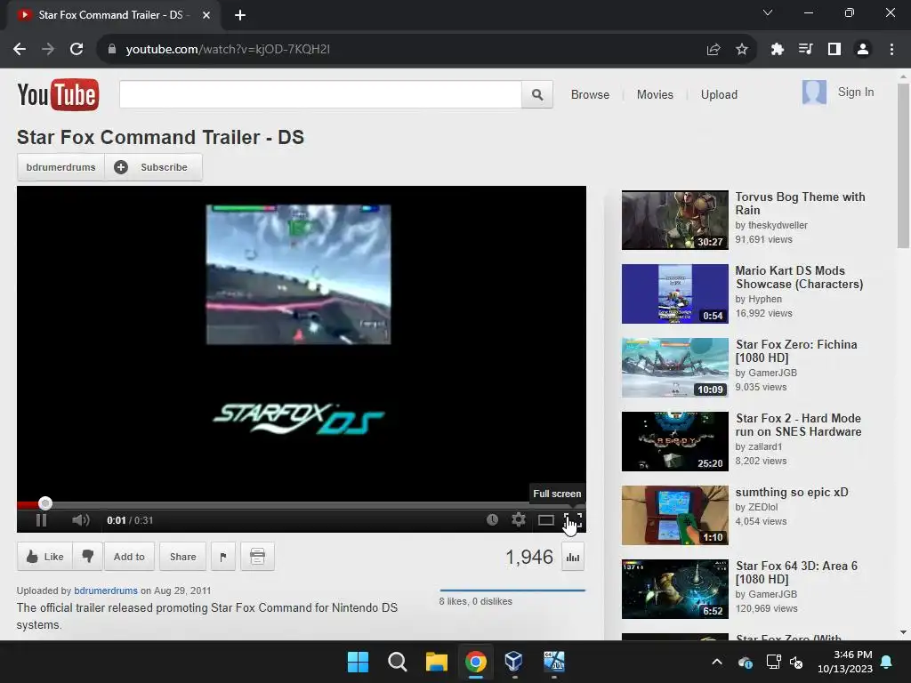Click the Watch Later clock icon
This screenshot has width=911, height=683.
(492, 519)
